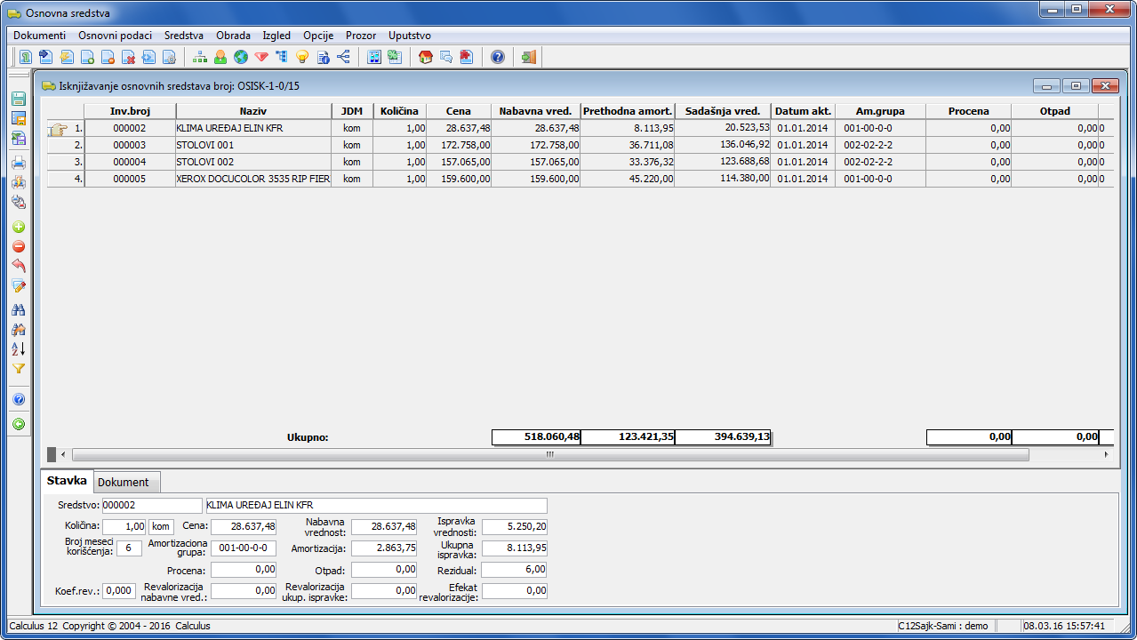Click the Količina input field
Screen dimensions: 1137x640
pos(124,526)
